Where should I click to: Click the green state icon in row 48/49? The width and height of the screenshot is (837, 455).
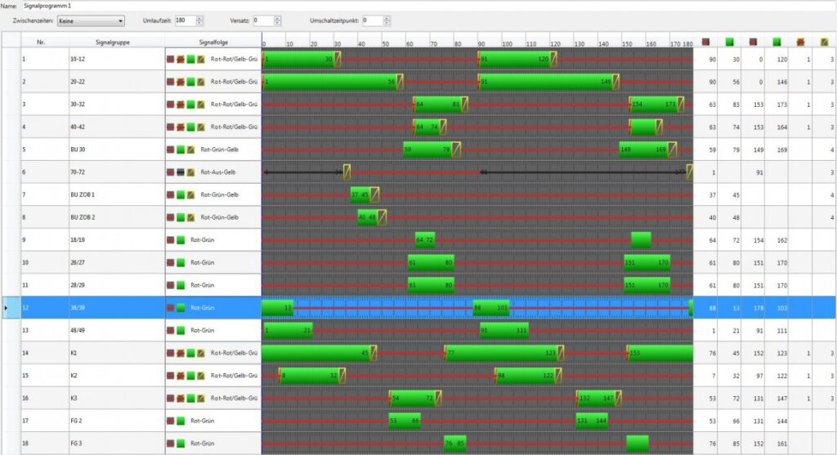[x=181, y=330]
